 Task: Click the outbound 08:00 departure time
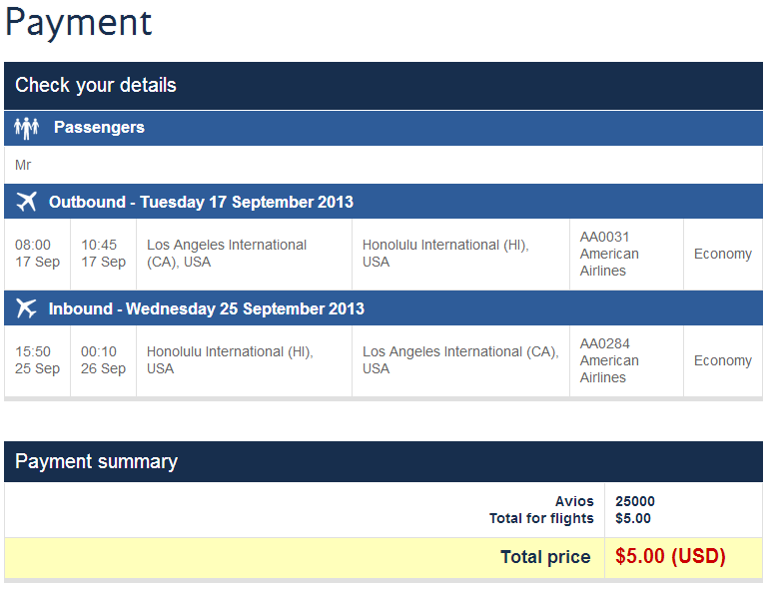pos(33,245)
